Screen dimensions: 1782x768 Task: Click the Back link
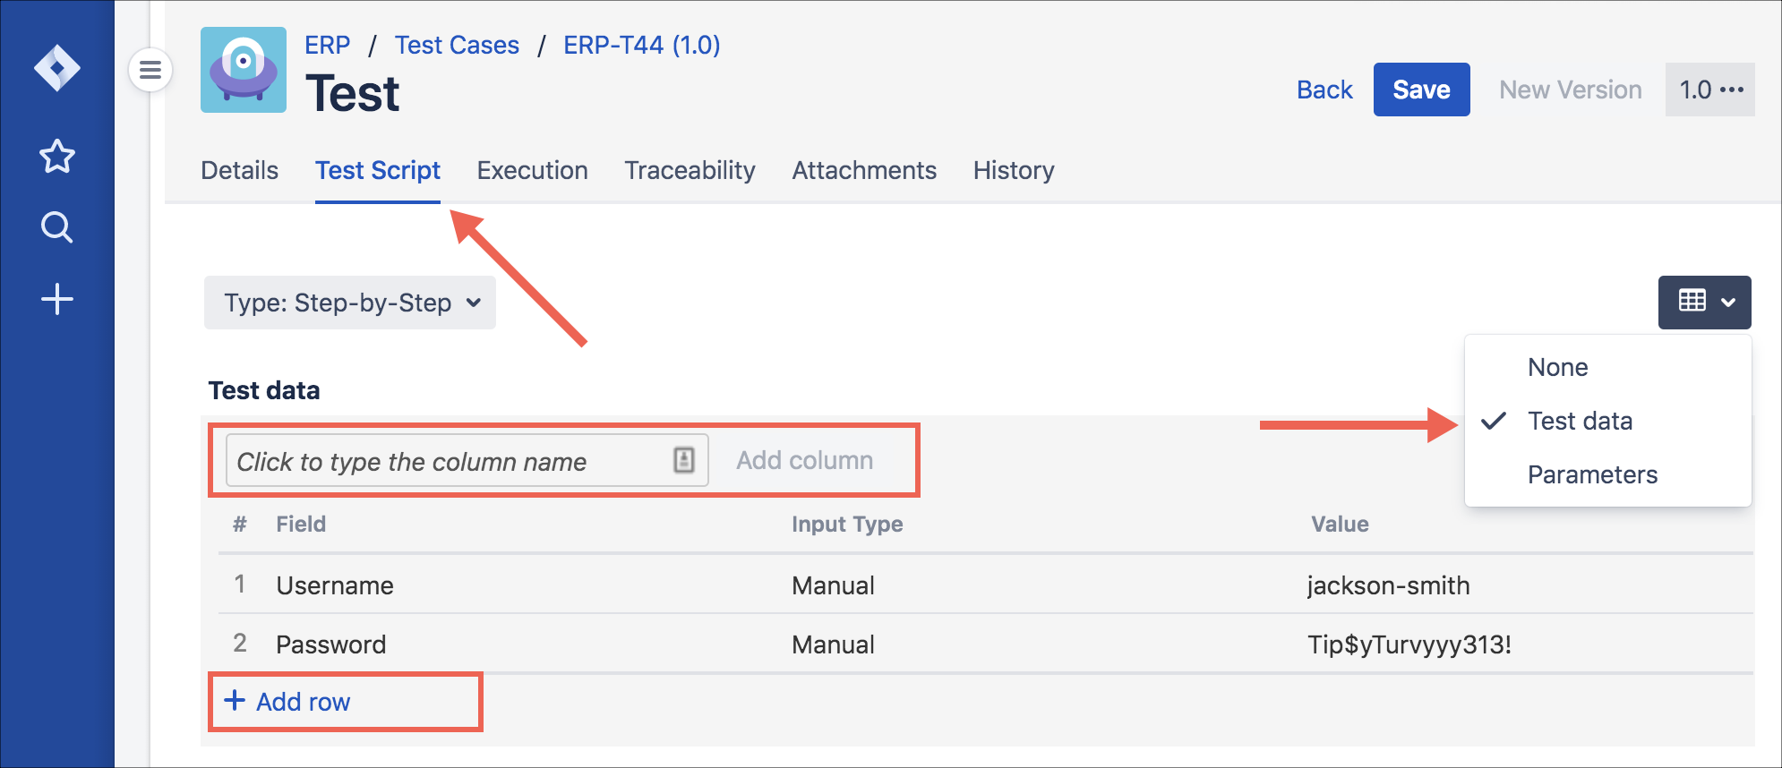pyautogui.click(x=1324, y=90)
